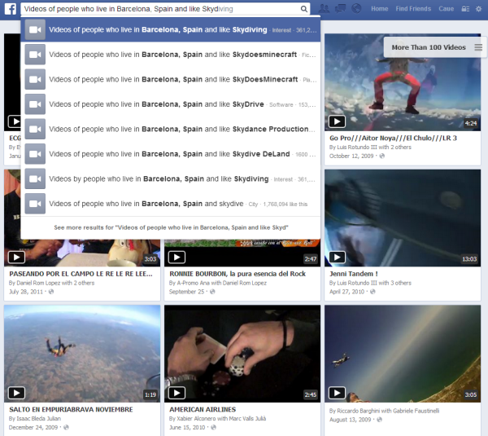Go to Home in the top bar
Viewport: 488px width, 436px height.
[x=379, y=9]
